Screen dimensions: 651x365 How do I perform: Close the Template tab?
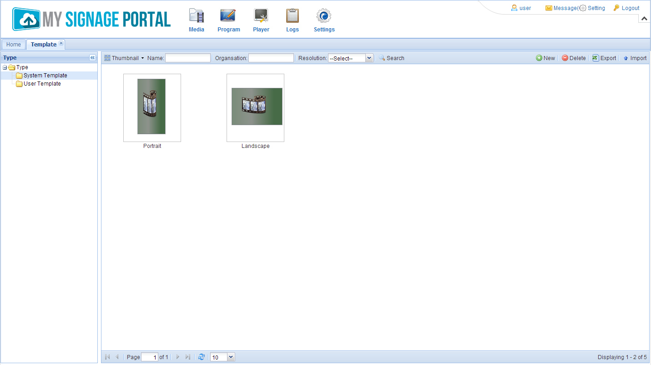(61, 43)
